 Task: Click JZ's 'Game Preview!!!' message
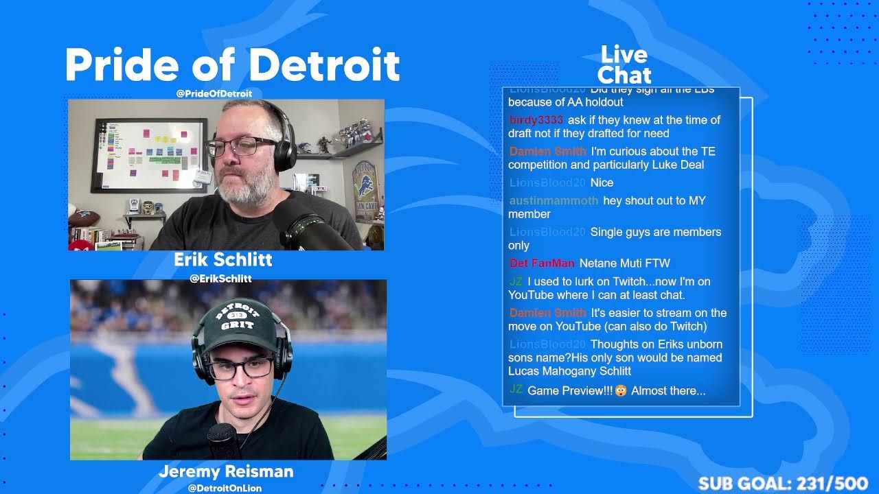pyautogui.click(x=607, y=390)
